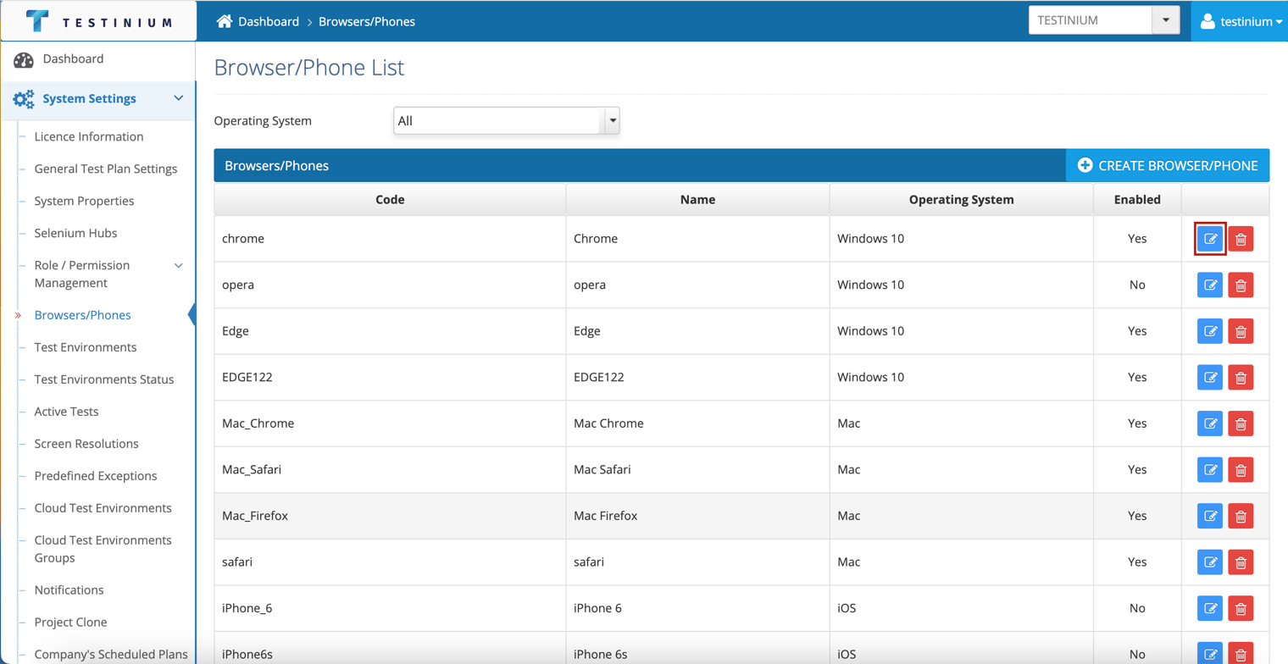This screenshot has width=1288, height=664.
Task: Click the Testinium logo
Action: click(x=99, y=21)
